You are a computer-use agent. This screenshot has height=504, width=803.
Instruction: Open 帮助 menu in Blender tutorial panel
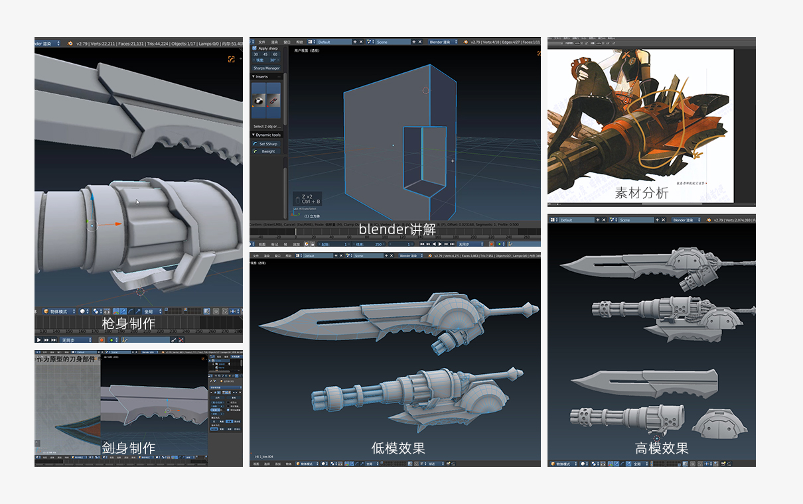click(x=300, y=42)
